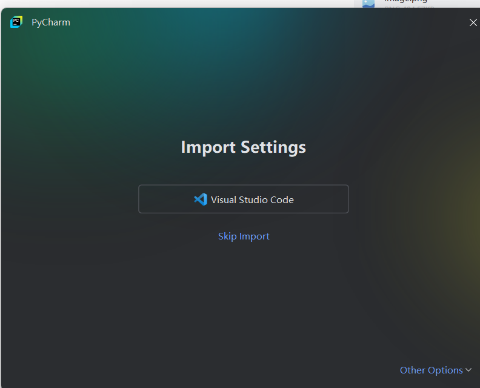Viewport: 480px width, 388px height.
Task: Click the PyCharm title text
Action: coord(51,22)
